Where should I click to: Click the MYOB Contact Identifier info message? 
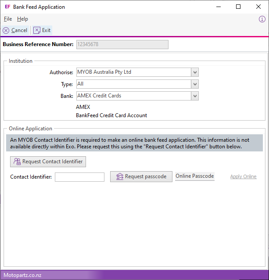coord(134,143)
